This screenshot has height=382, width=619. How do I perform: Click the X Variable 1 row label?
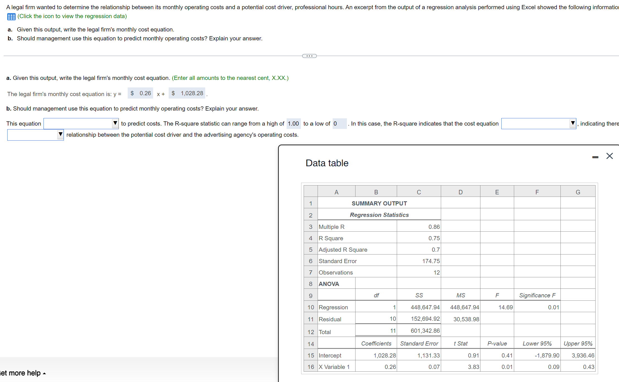pos(334,367)
